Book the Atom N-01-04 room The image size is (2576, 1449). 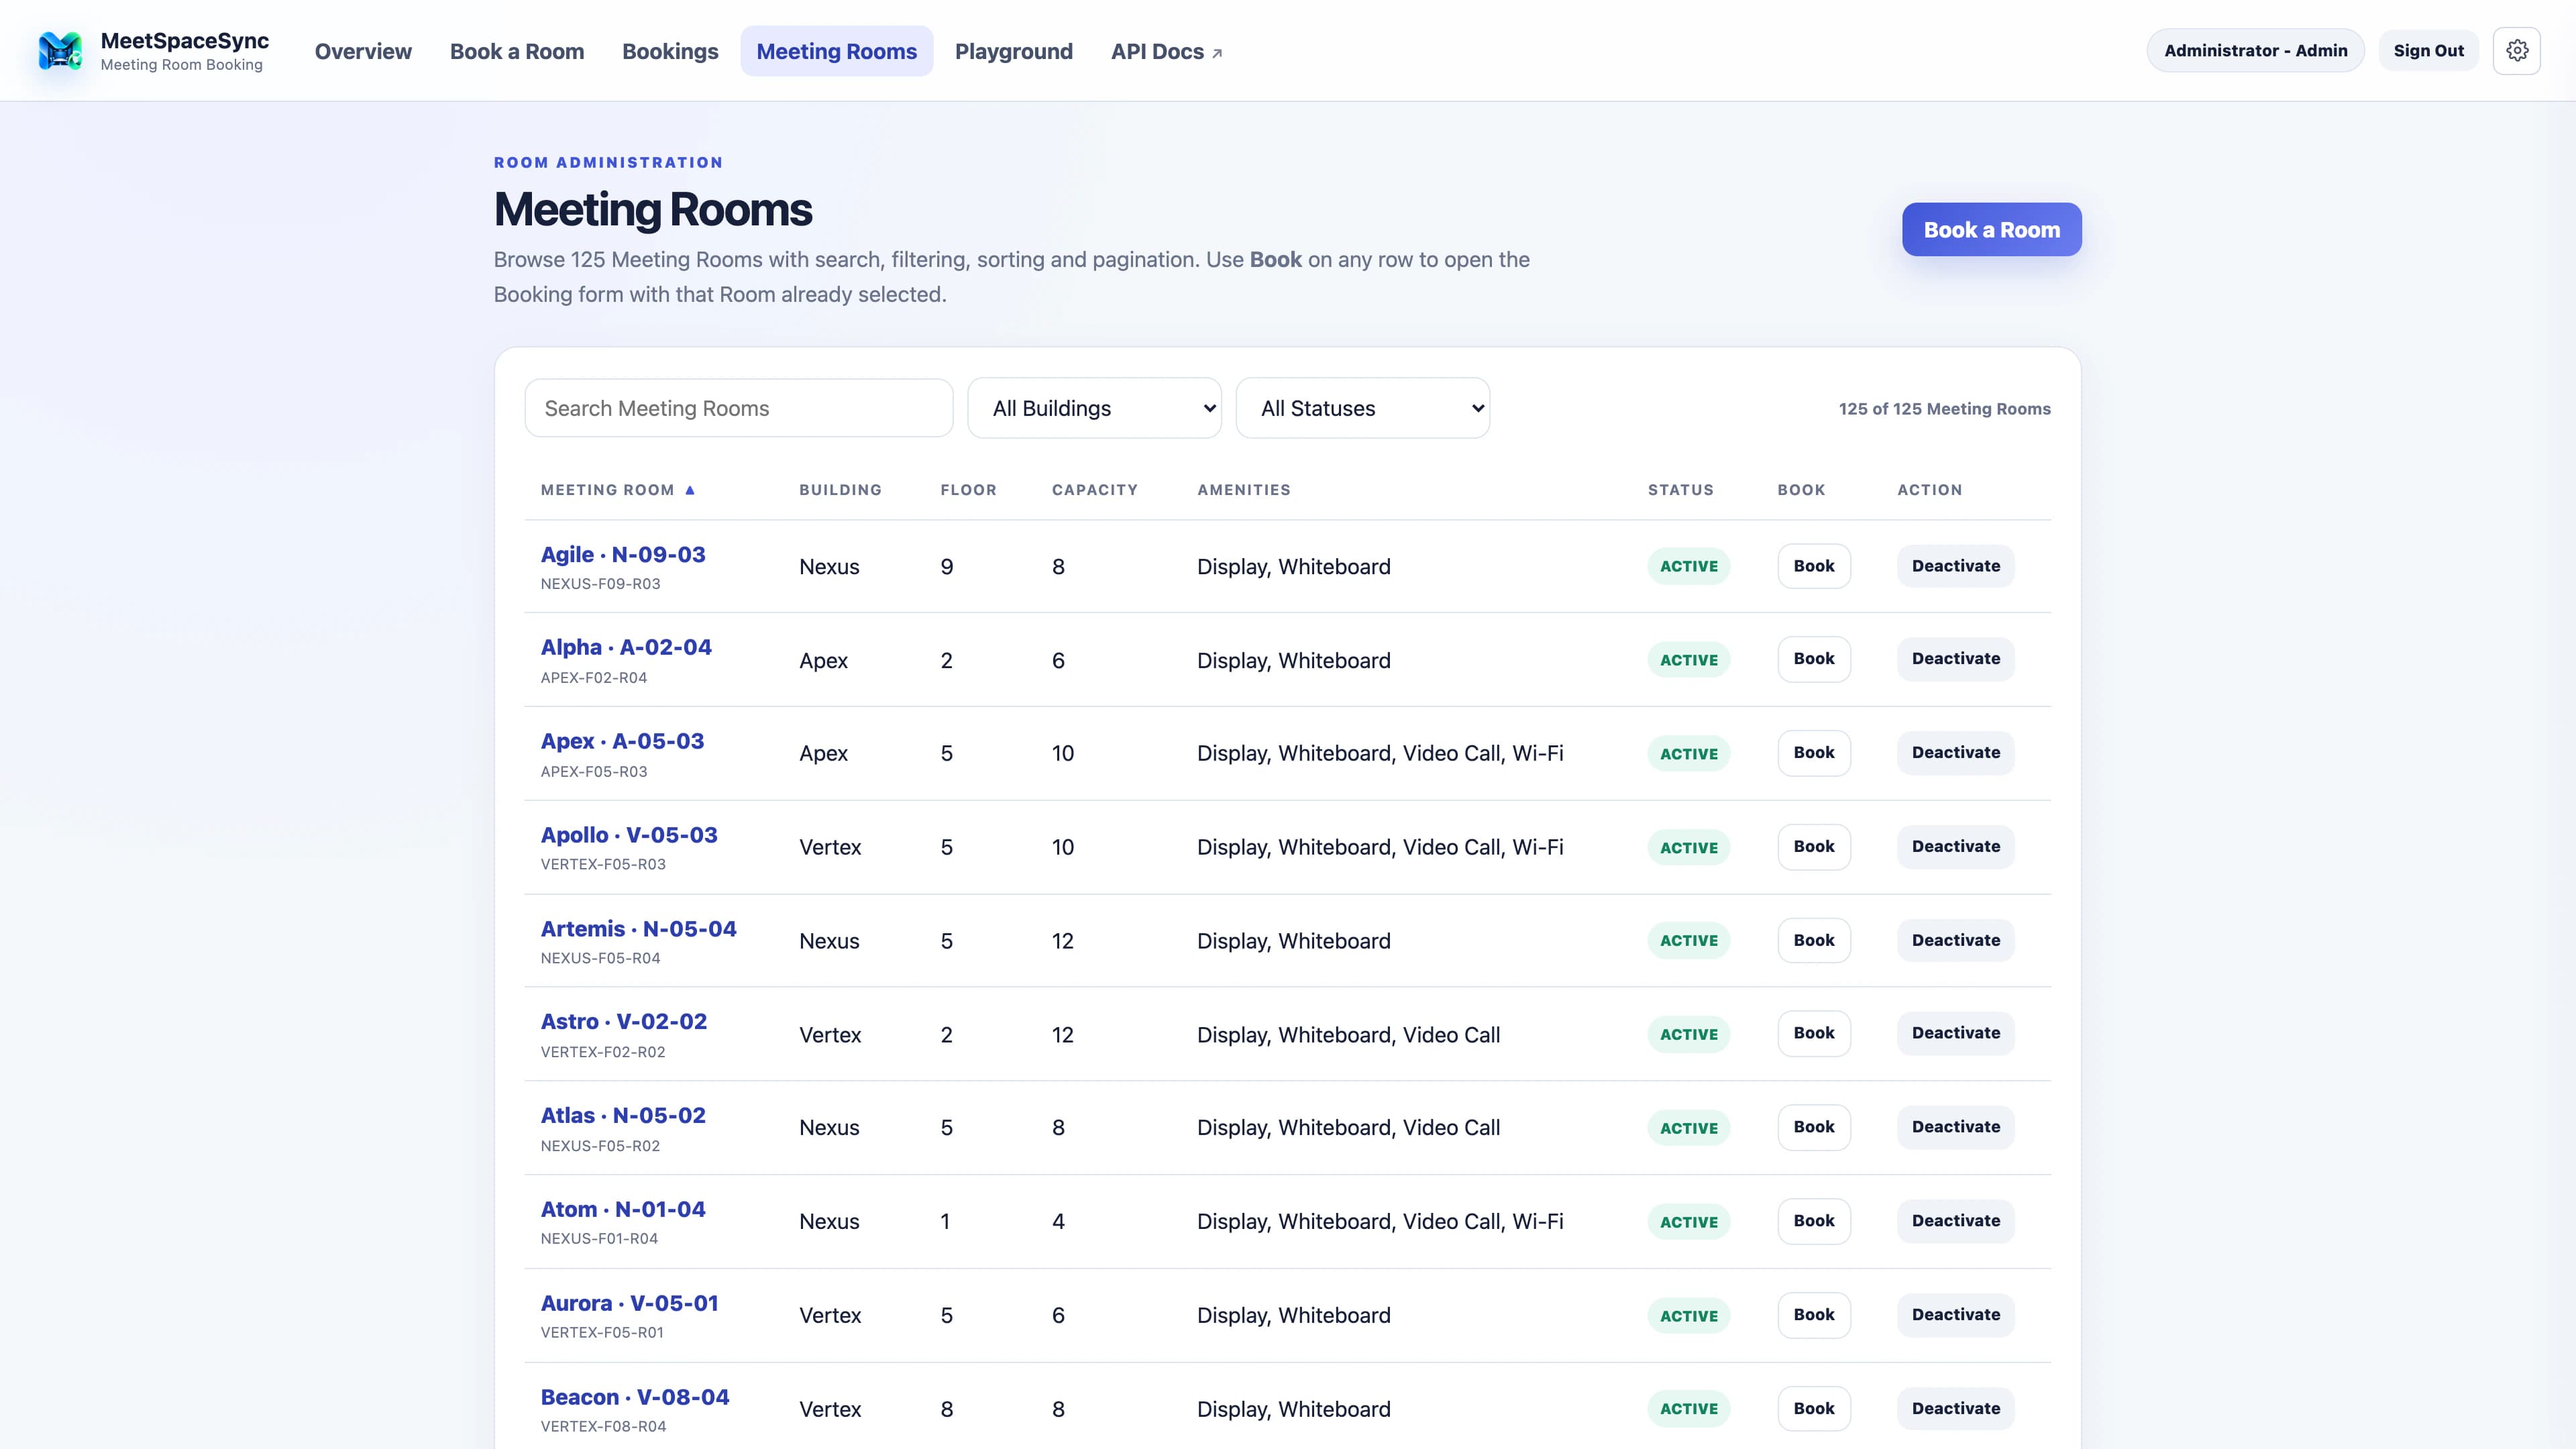click(1814, 1221)
